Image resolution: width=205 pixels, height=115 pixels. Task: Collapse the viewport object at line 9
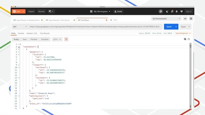pyautogui.click(x=19, y=65)
